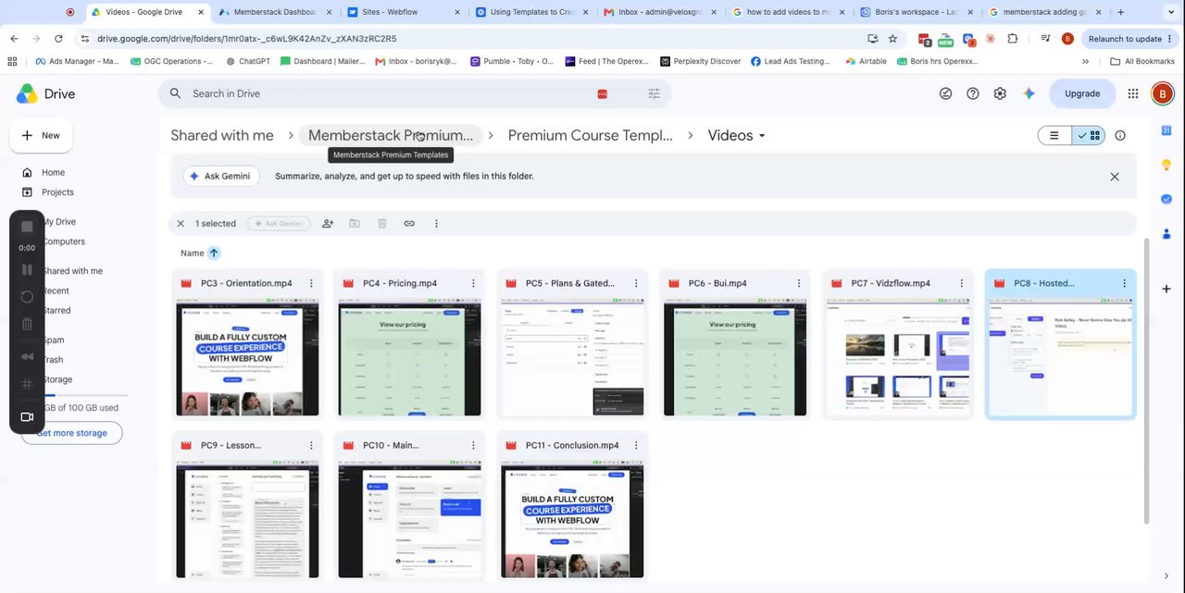Clear the selection with the X icon
Screen dimensions: 1185x593
(181, 223)
